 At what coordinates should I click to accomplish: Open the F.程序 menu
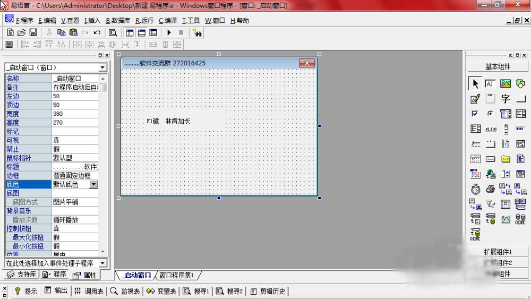coord(24,21)
